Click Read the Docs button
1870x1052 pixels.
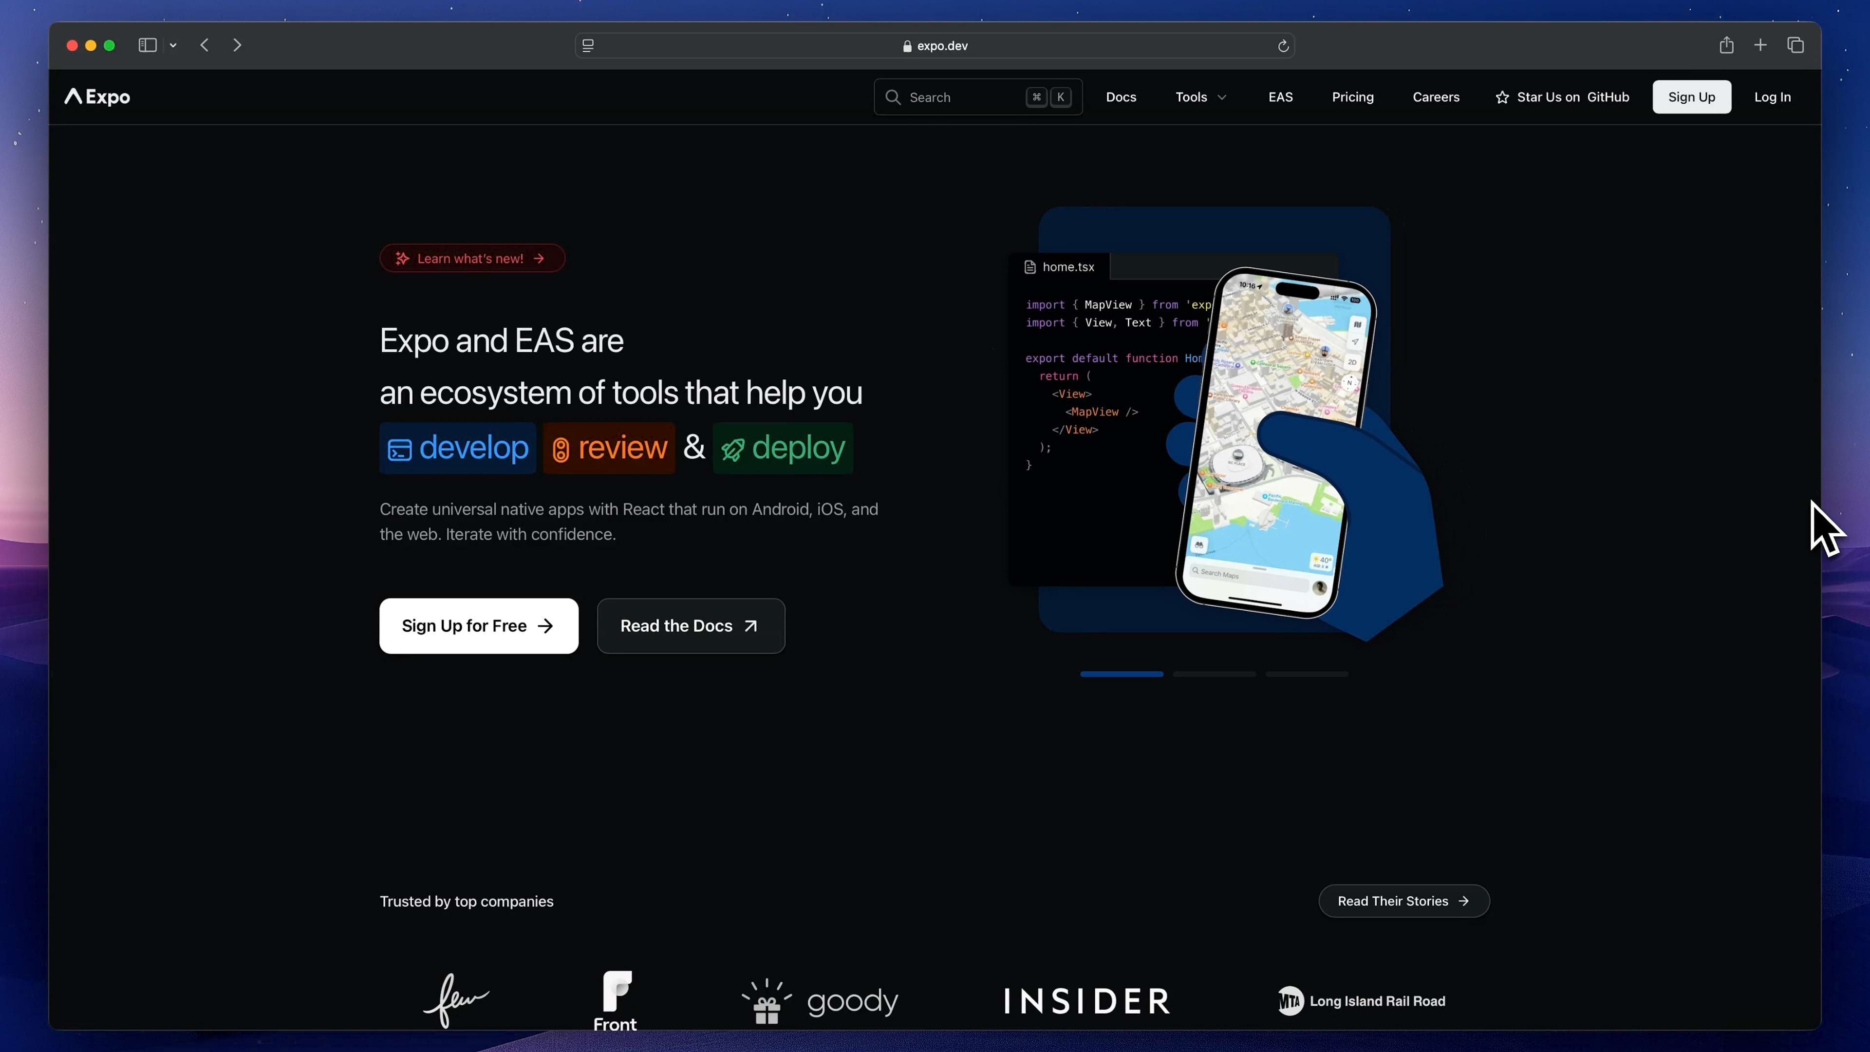[691, 626]
